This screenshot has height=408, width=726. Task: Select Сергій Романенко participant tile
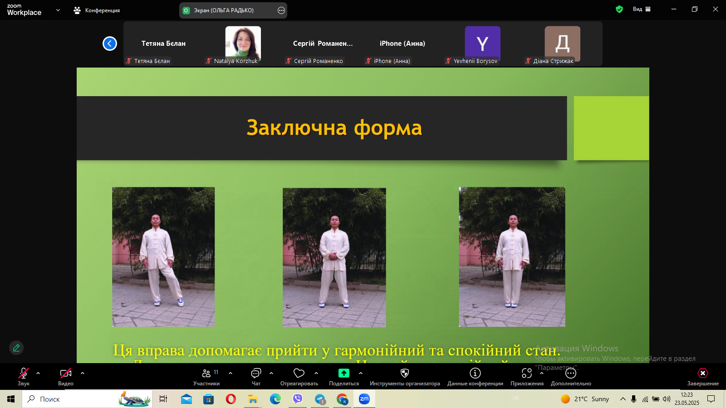pyautogui.click(x=323, y=44)
